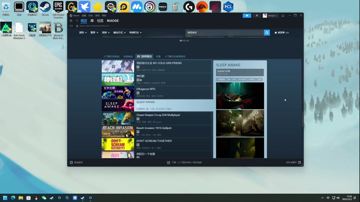This screenshot has width=360, height=202.
Task: Open the 帮助 menu in Steam
Action: point(104,16)
